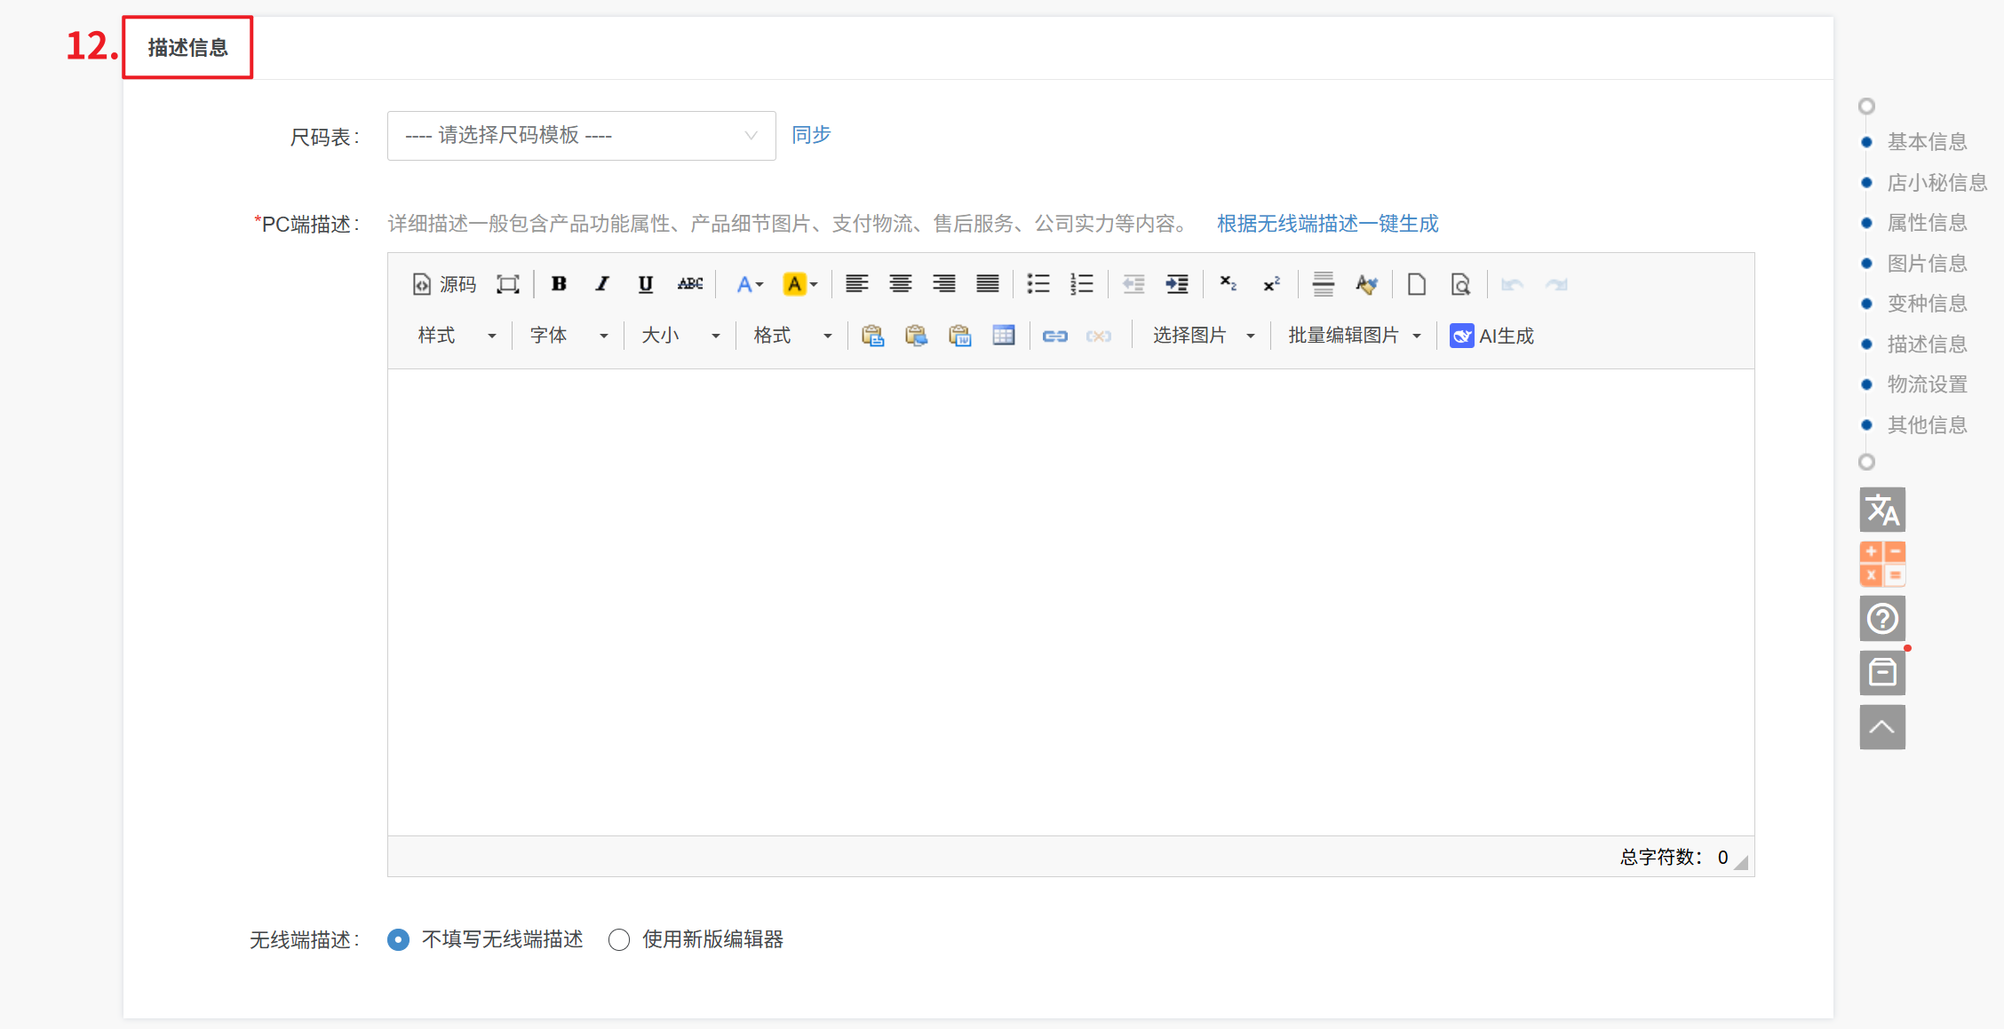Click 根据无线端描述一键生成 link
The height and width of the screenshot is (1029, 2004).
point(1327,224)
